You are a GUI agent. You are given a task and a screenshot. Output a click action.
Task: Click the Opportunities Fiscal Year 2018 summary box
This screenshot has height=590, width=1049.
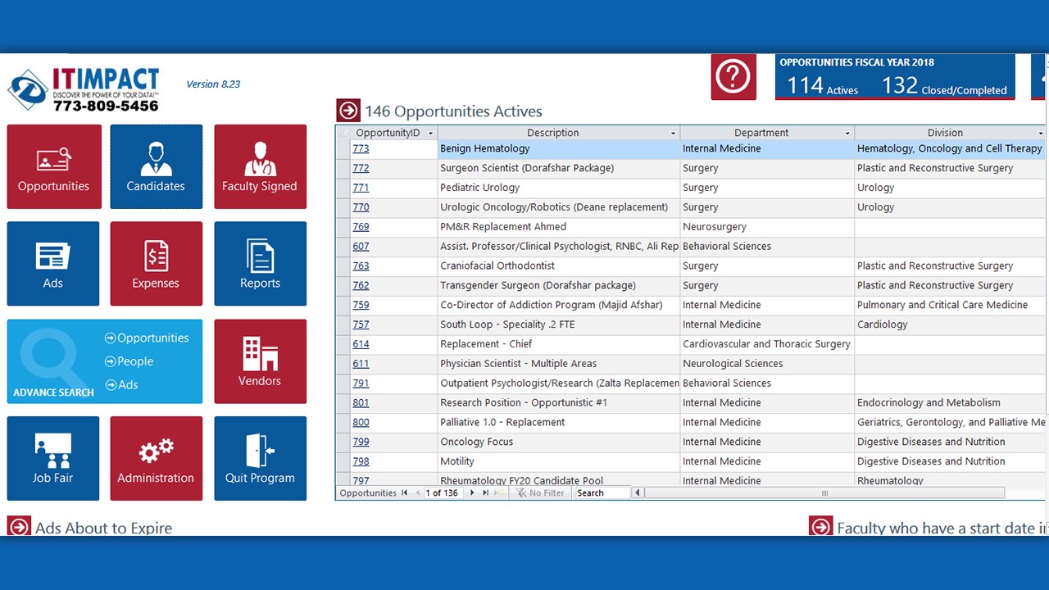pyautogui.click(x=895, y=77)
